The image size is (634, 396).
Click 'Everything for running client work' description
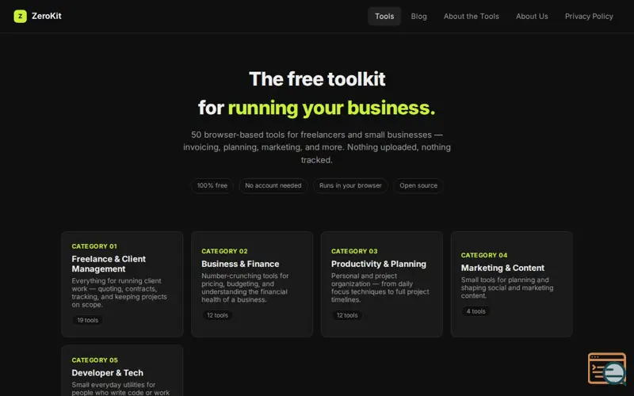point(120,292)
